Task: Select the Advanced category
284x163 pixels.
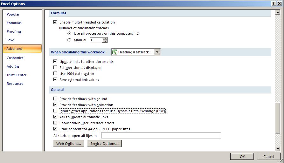Action: click(22, 49)
